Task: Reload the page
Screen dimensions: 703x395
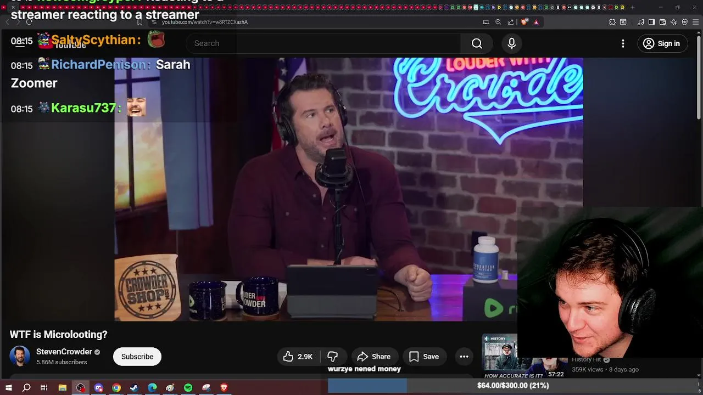Action: tap(29, 22)
